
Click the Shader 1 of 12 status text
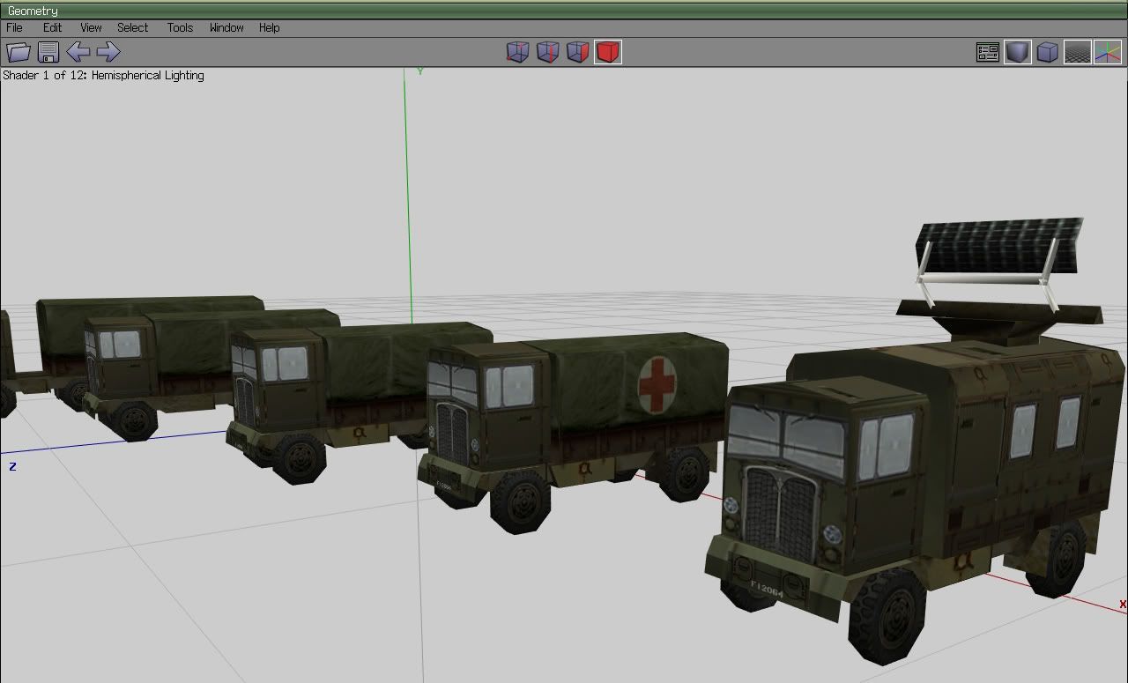point(103,76)
